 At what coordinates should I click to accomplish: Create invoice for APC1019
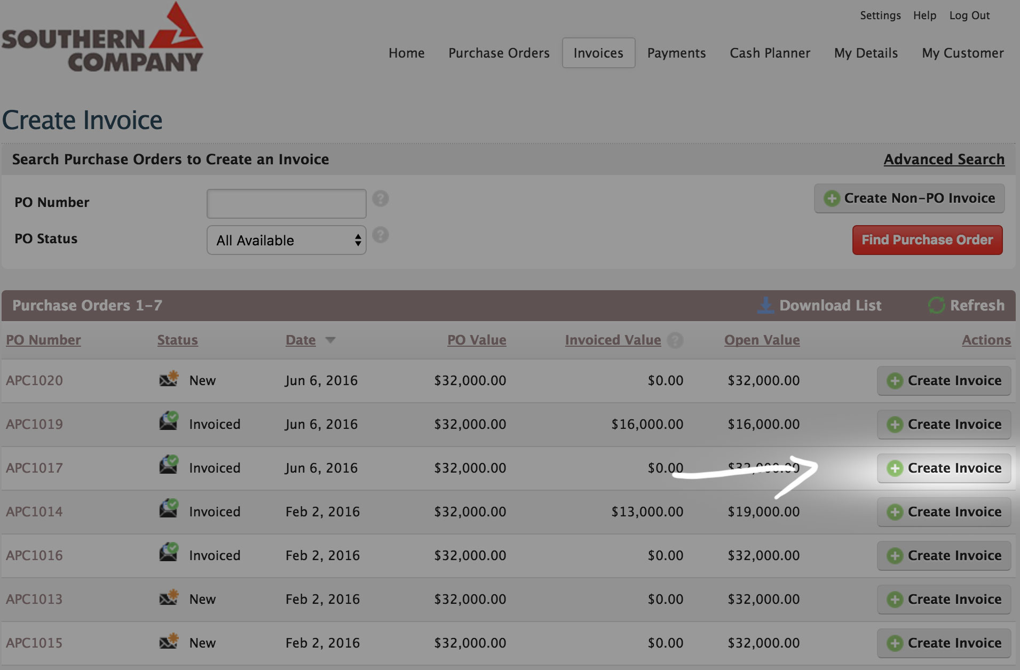point(944,425)
